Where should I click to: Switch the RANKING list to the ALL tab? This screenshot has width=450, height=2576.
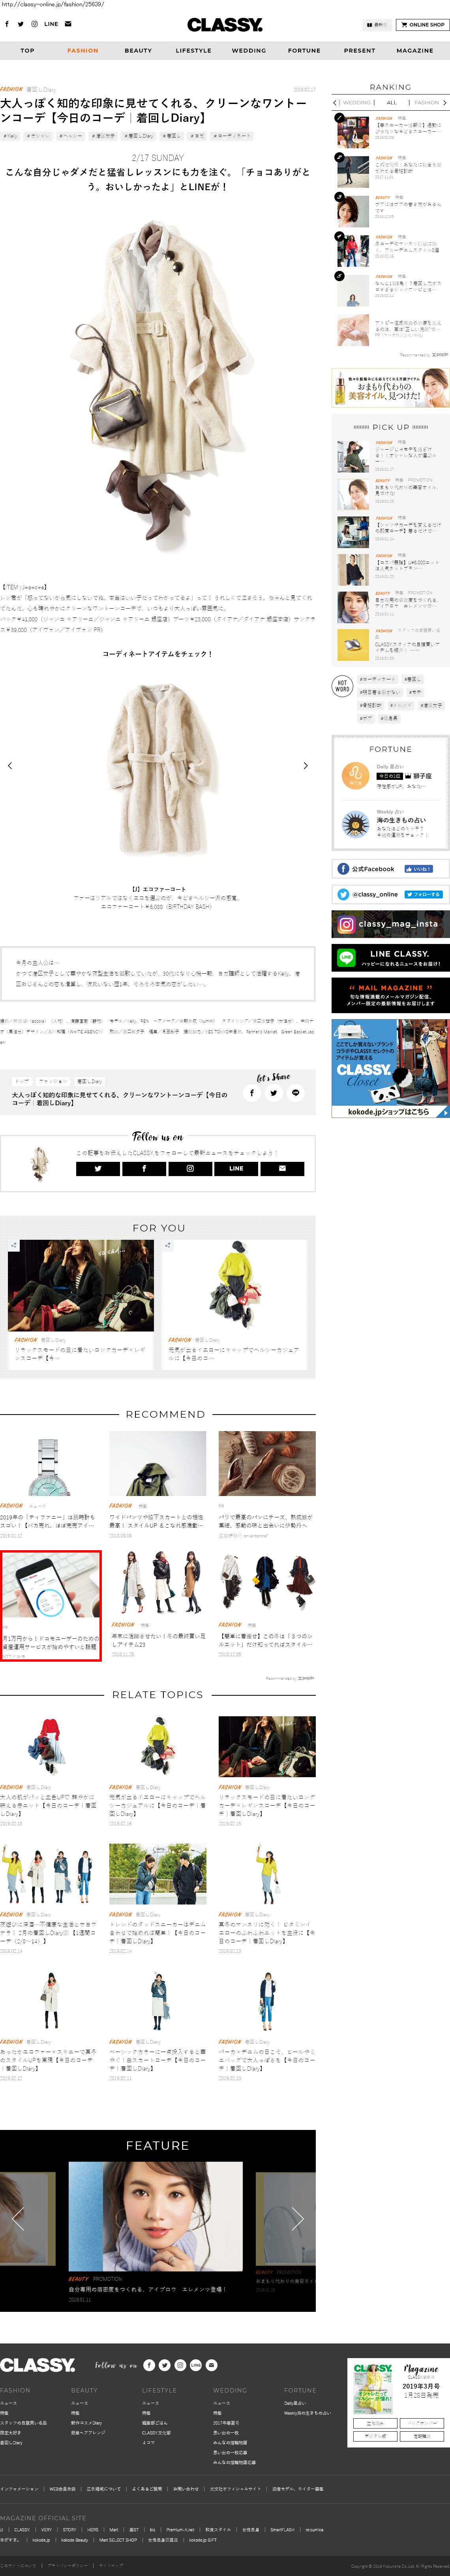click(x=391, y=102)
